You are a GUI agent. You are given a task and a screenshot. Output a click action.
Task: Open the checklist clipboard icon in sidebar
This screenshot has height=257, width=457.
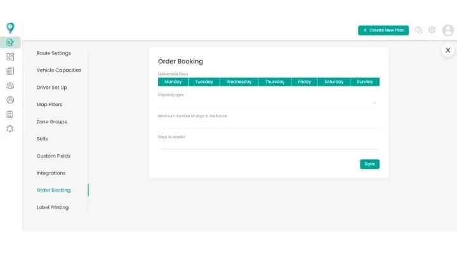(10, 114)
